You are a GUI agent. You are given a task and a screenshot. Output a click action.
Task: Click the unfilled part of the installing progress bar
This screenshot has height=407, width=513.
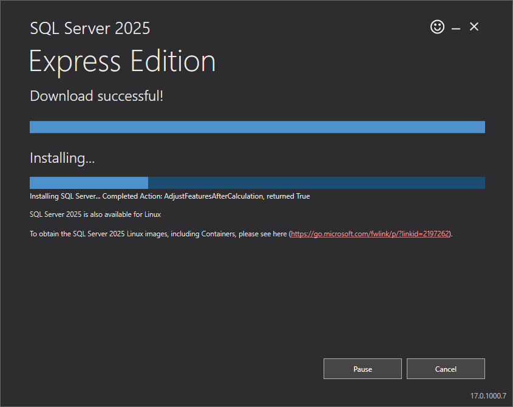tap(316, 183)
